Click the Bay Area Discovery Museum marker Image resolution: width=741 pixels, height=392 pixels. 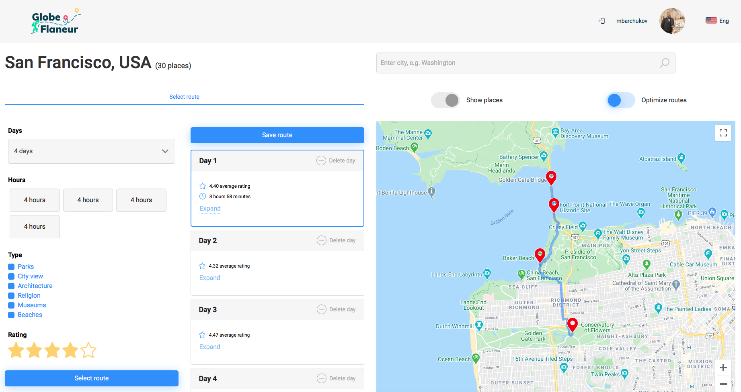[x=555, y=133]
